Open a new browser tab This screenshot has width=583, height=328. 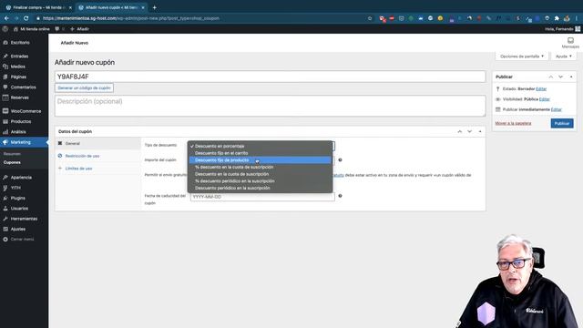154,7
